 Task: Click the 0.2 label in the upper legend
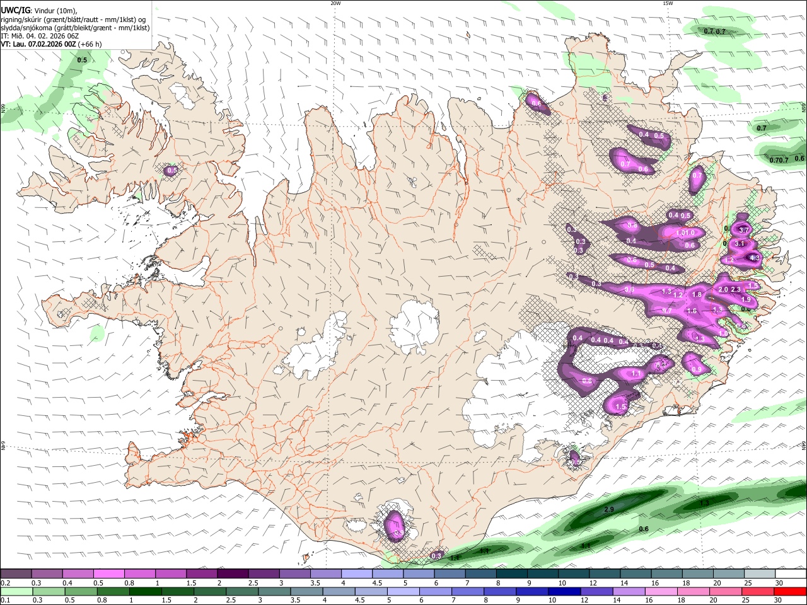tap(6, 583)
